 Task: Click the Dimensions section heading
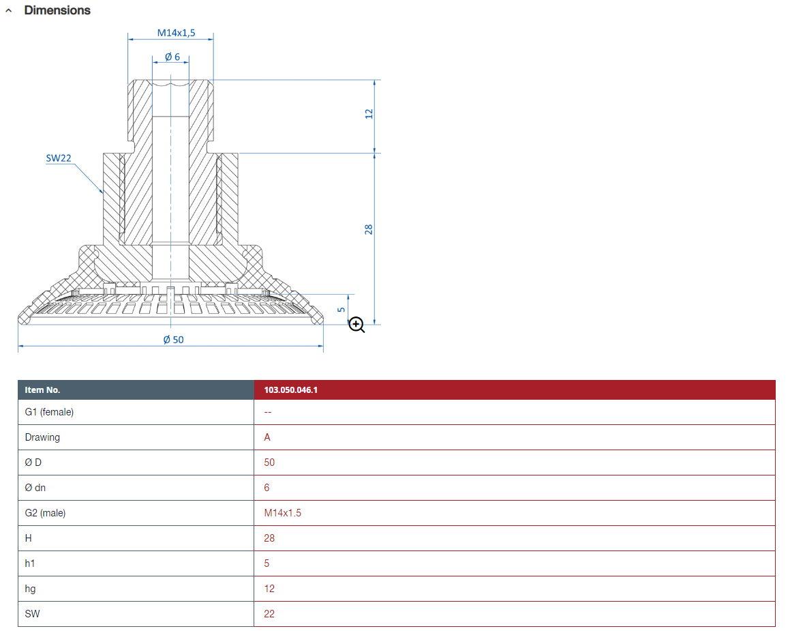click(x=57, y=11)
